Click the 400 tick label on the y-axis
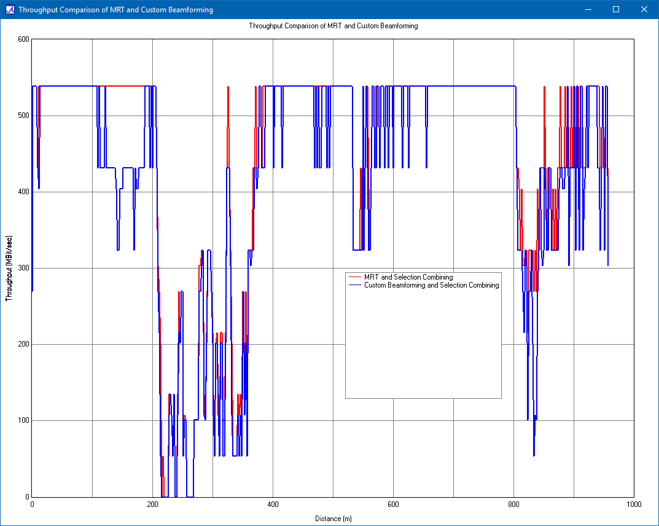 coord(23,192)
